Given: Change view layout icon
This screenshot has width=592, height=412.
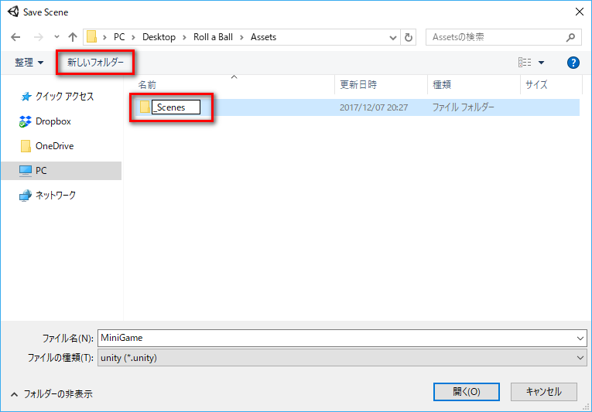Looking at the screenshot, I should pyautogui.click(x=525, y=63).
